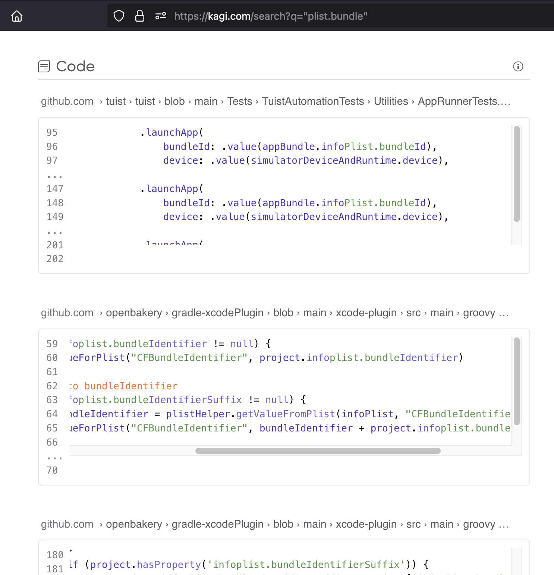This screenshot has width=554, height=575.
Task: Click the Code section heading
Action: (x=75, y=66)
